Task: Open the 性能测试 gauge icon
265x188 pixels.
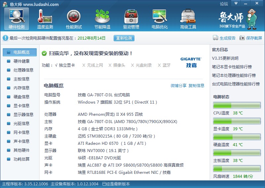Action: 74,19
